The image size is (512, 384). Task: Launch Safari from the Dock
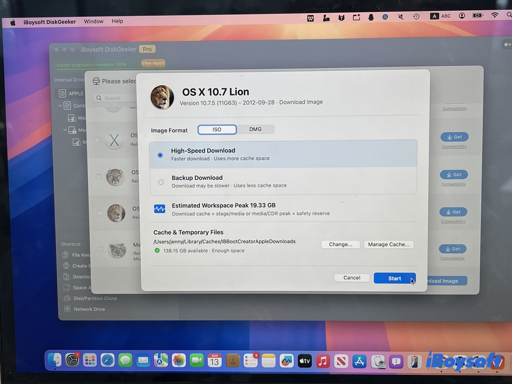pos(108,361)
